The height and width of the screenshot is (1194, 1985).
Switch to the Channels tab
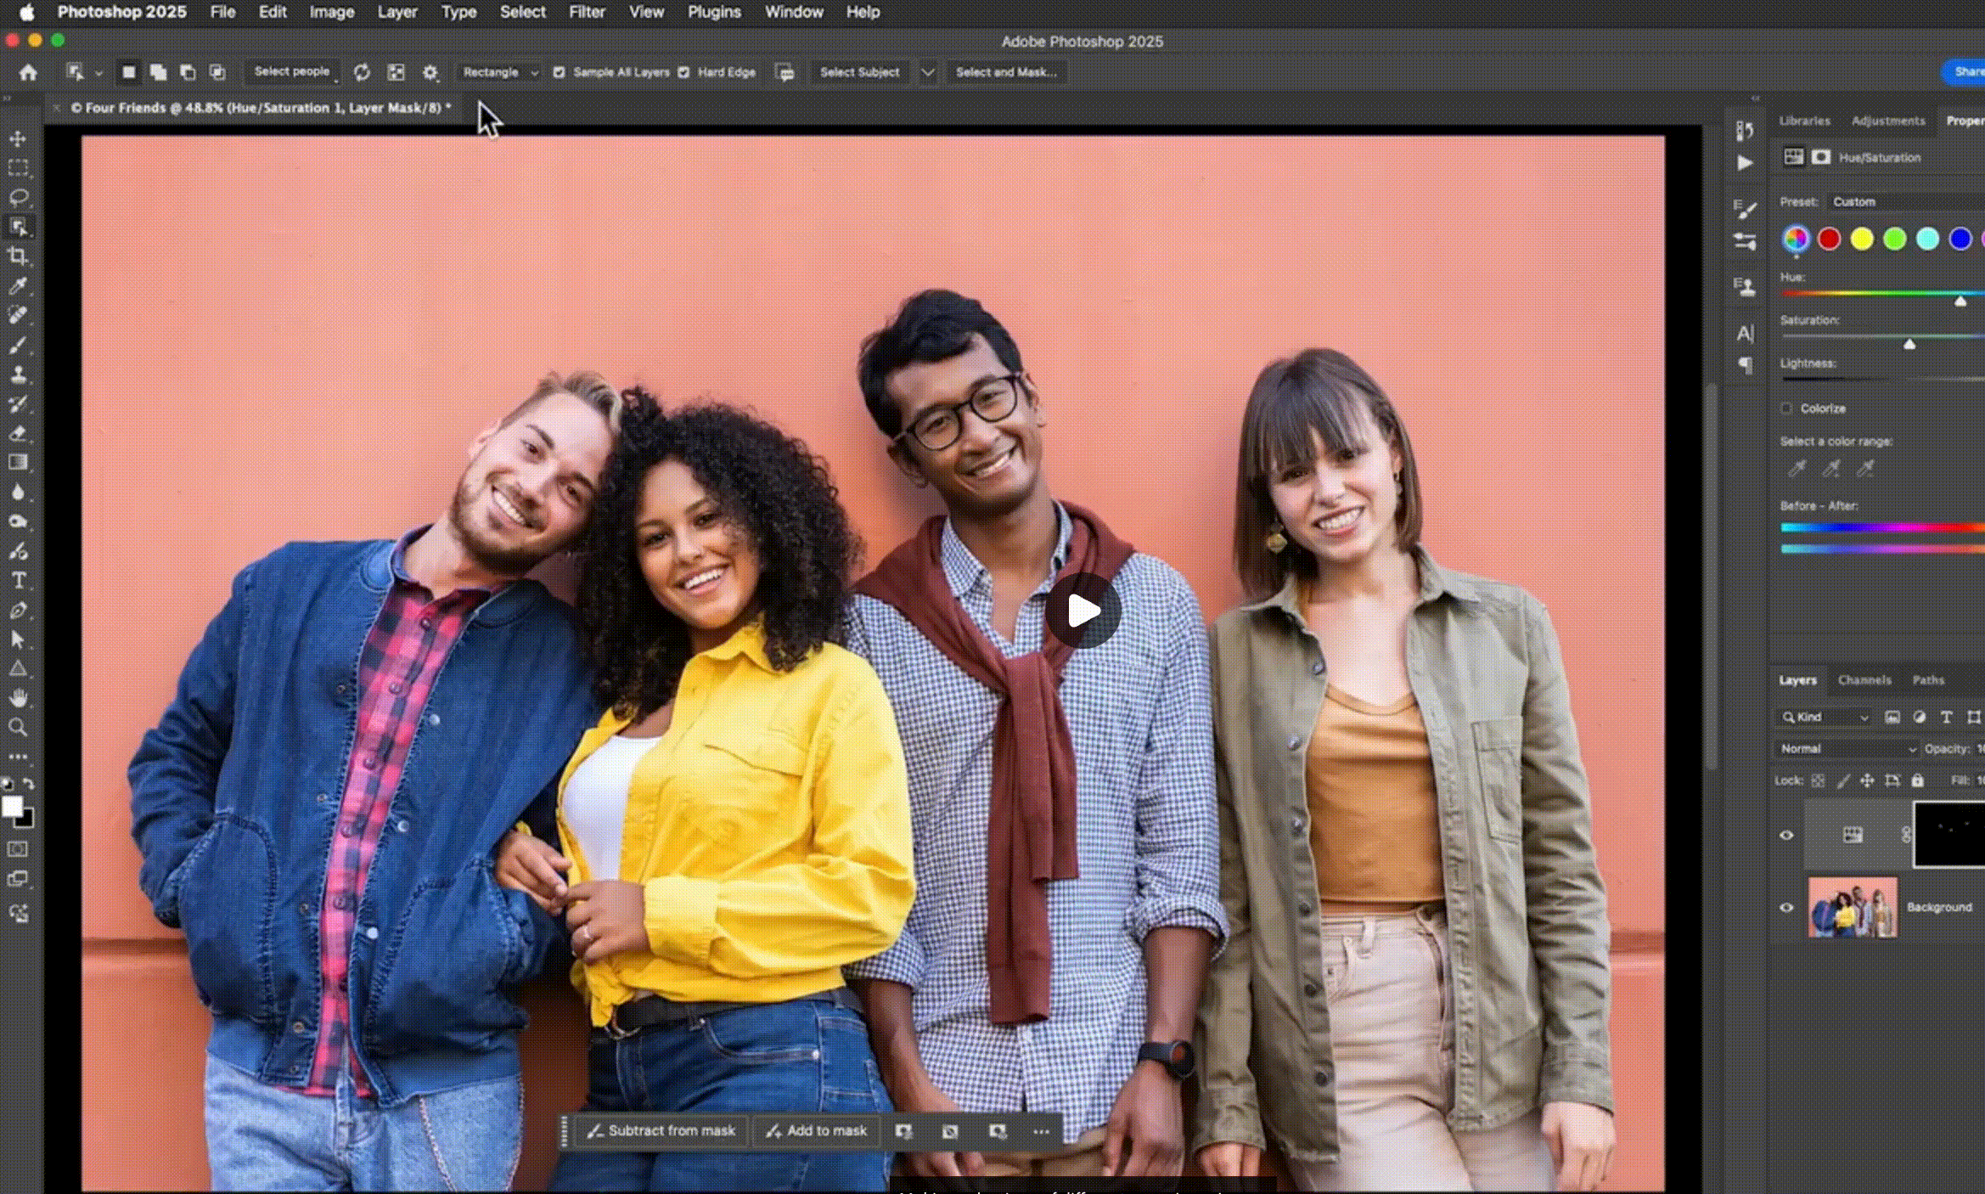coord(1864,680)
